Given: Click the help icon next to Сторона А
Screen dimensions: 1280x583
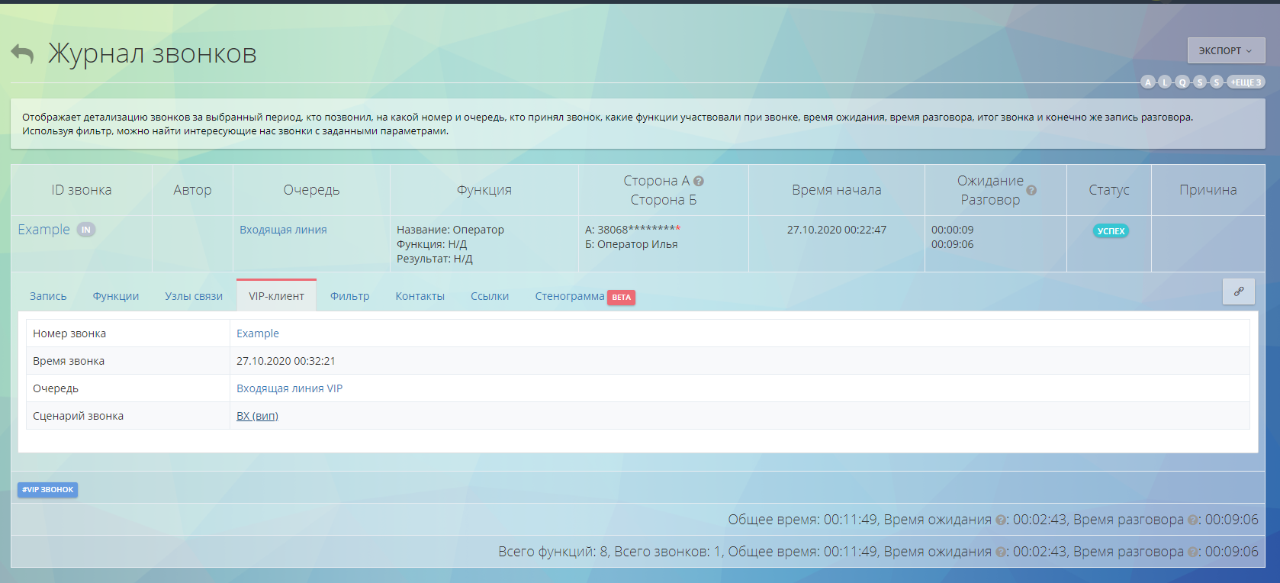Looking at the screenshot, I should click(699, 181).
